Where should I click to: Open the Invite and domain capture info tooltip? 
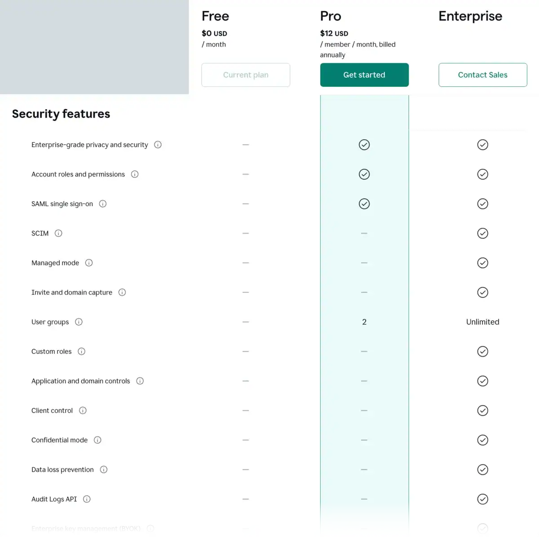click(x=122, y=292)
